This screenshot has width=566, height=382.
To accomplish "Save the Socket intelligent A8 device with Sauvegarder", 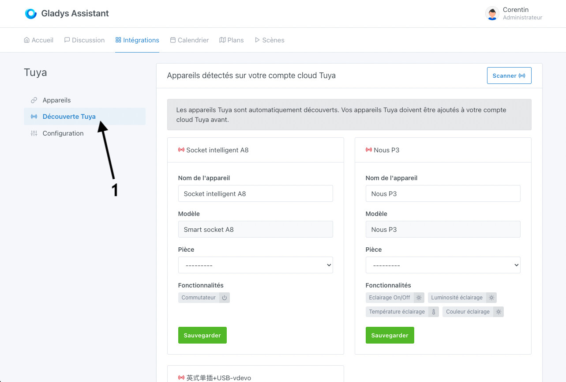I will (202, 335).
